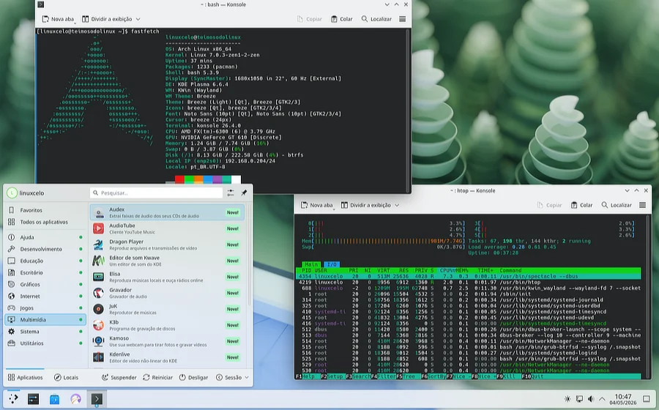Viewport: 659px width, 410px height.
Task: Select the Internet category
Action: click(x=46, y=296)
